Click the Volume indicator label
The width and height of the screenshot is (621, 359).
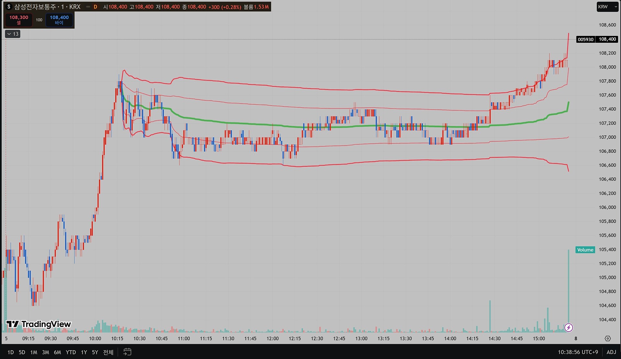pos(585,250)
